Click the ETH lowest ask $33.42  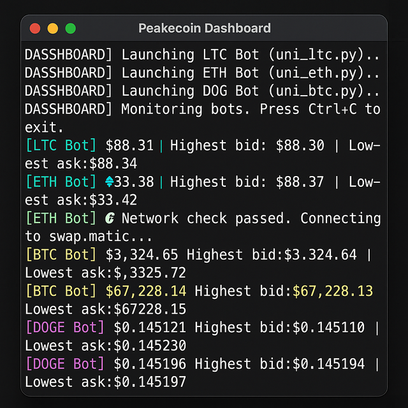tap(113, 200)
